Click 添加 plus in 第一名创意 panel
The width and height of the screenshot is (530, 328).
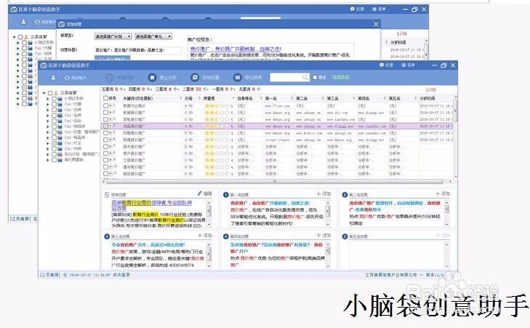click(x=324, y=193)
